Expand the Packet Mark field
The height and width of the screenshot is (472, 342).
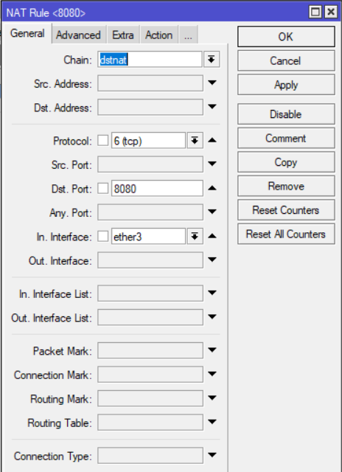tap(212, 350)
